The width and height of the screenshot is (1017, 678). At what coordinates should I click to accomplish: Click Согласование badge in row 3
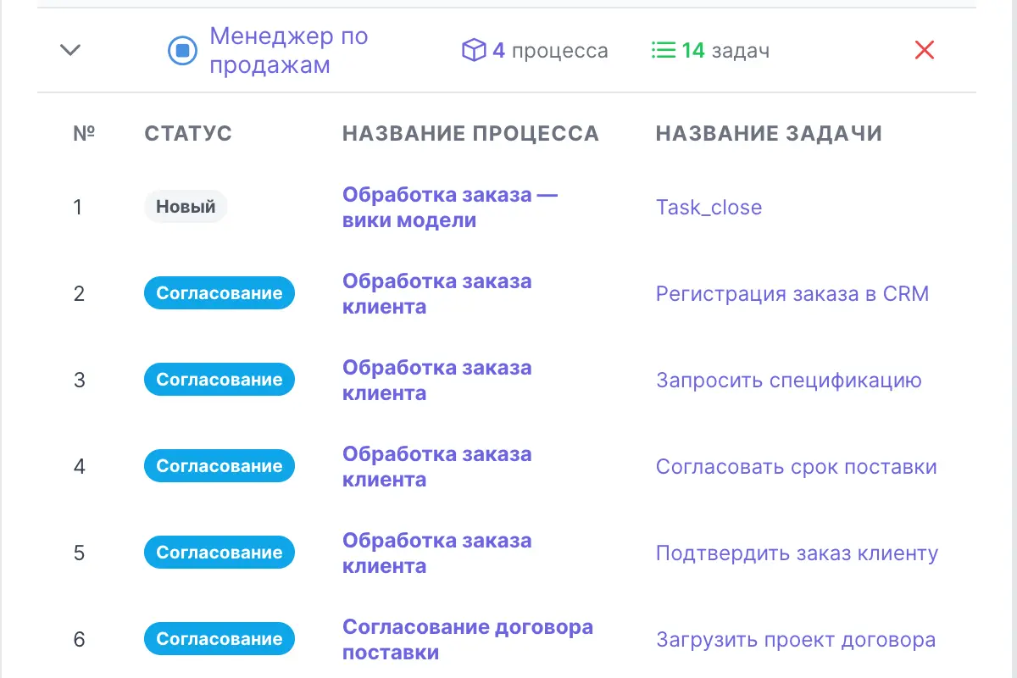(220, 380)
